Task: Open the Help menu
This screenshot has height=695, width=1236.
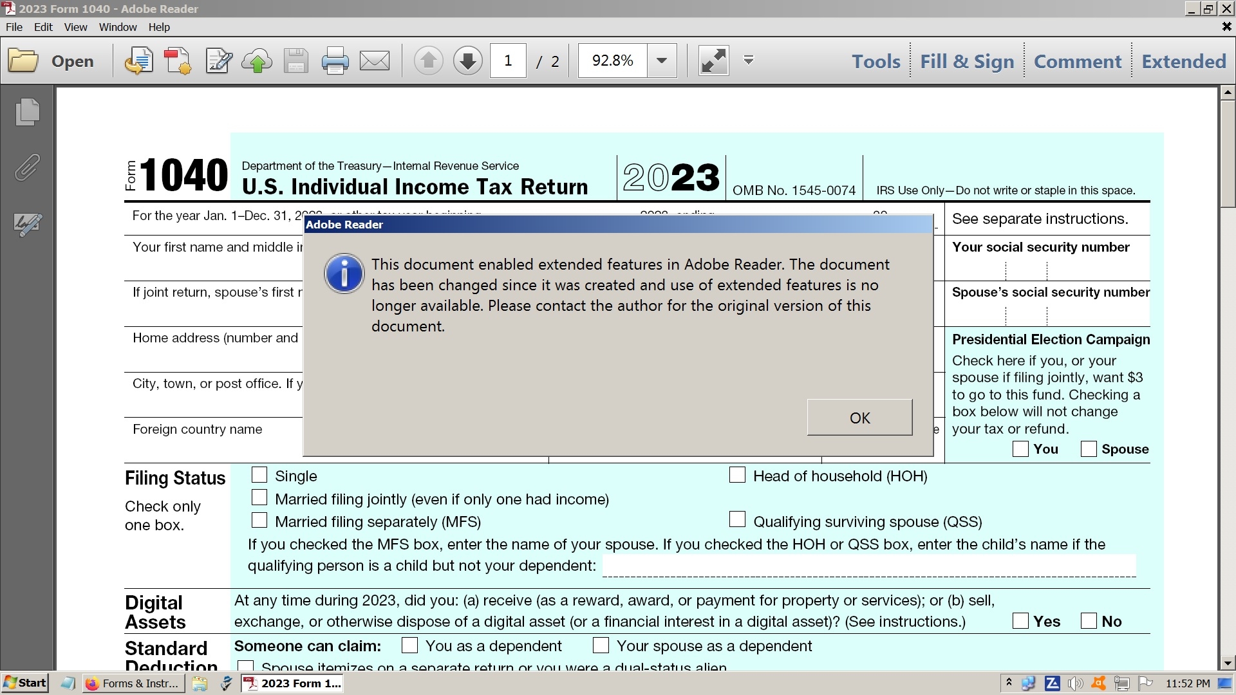Action: pos(159,27)
